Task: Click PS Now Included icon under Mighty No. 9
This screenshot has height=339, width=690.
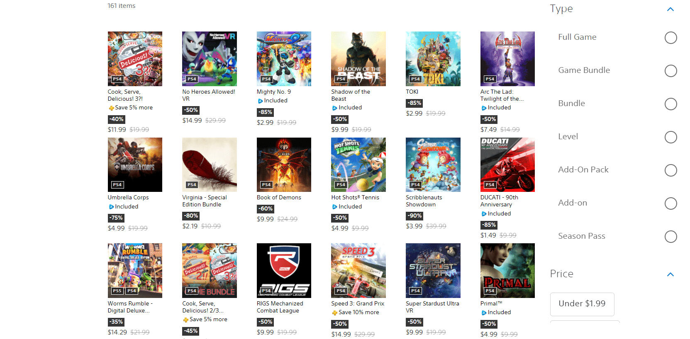Action: pos(260,101)
